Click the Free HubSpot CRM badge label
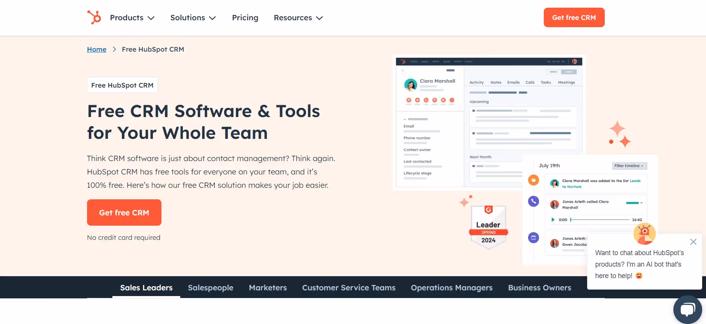706x324 pixels. coord(122,85)
